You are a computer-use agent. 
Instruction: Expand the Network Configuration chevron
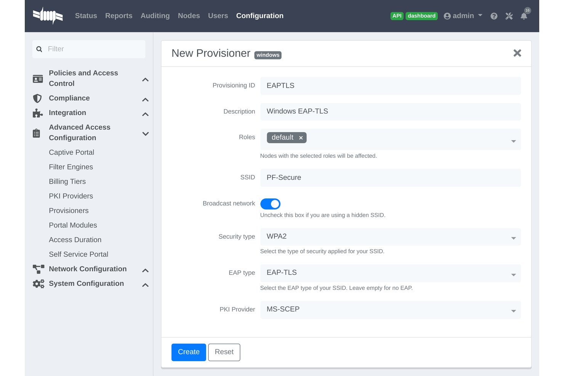pyautogui.click(x=145, y=270)
